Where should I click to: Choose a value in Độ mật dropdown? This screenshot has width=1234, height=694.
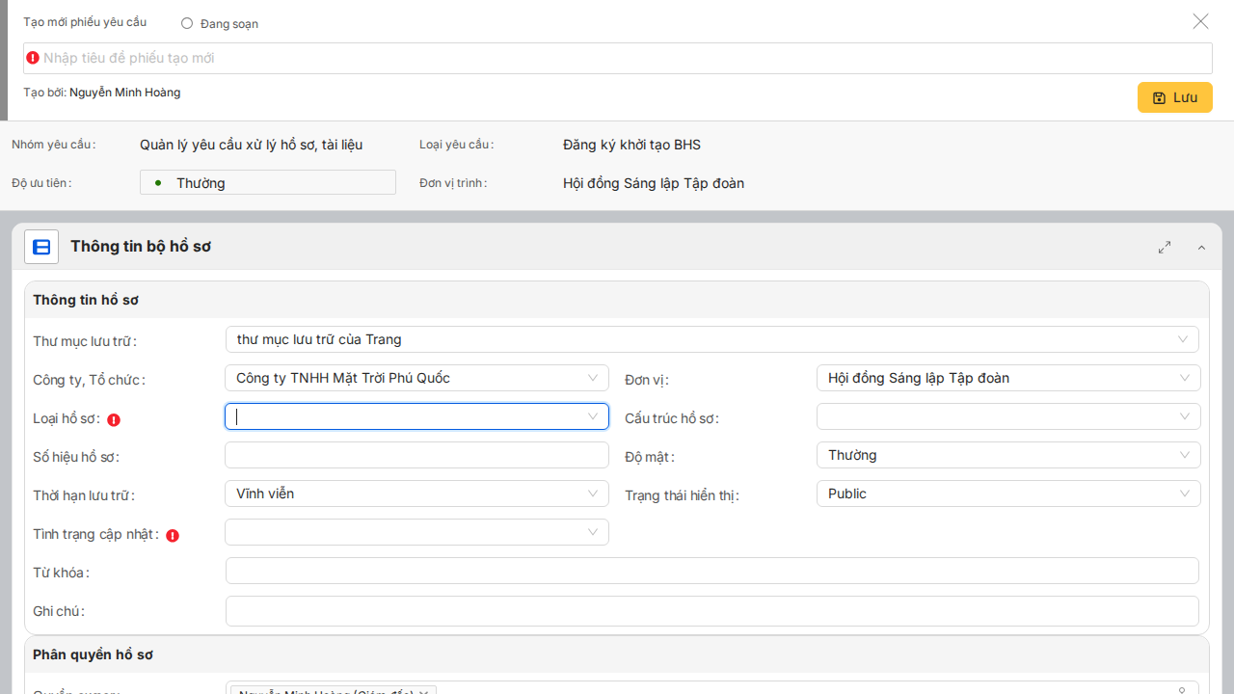click(x=1007, y=455)
